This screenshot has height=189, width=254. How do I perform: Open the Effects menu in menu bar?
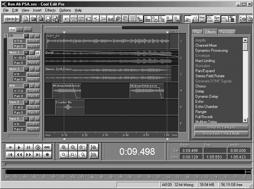point(50,11)
